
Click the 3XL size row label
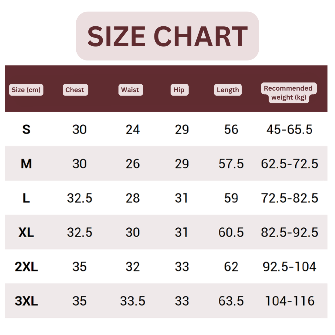26,301
